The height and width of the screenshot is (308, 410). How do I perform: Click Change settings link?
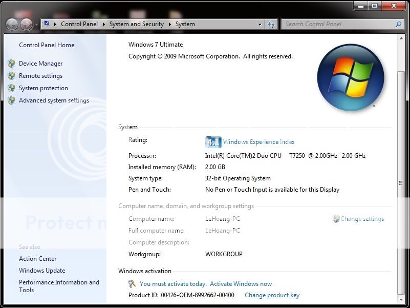pos(362,219)
